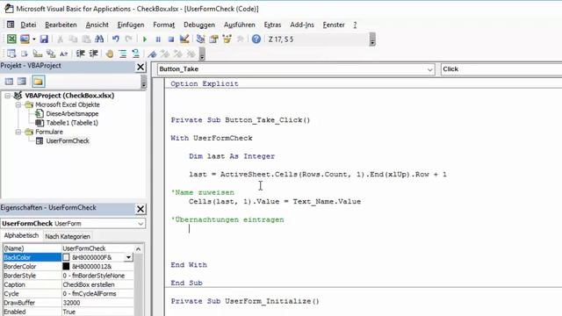Switch to Alphabetisch properties tab

(x=21, y=236)
